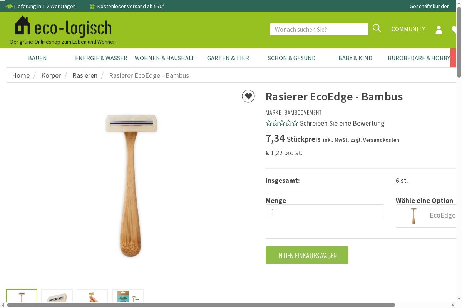Open the header wishlist heart icon

[x=454, y=30]
